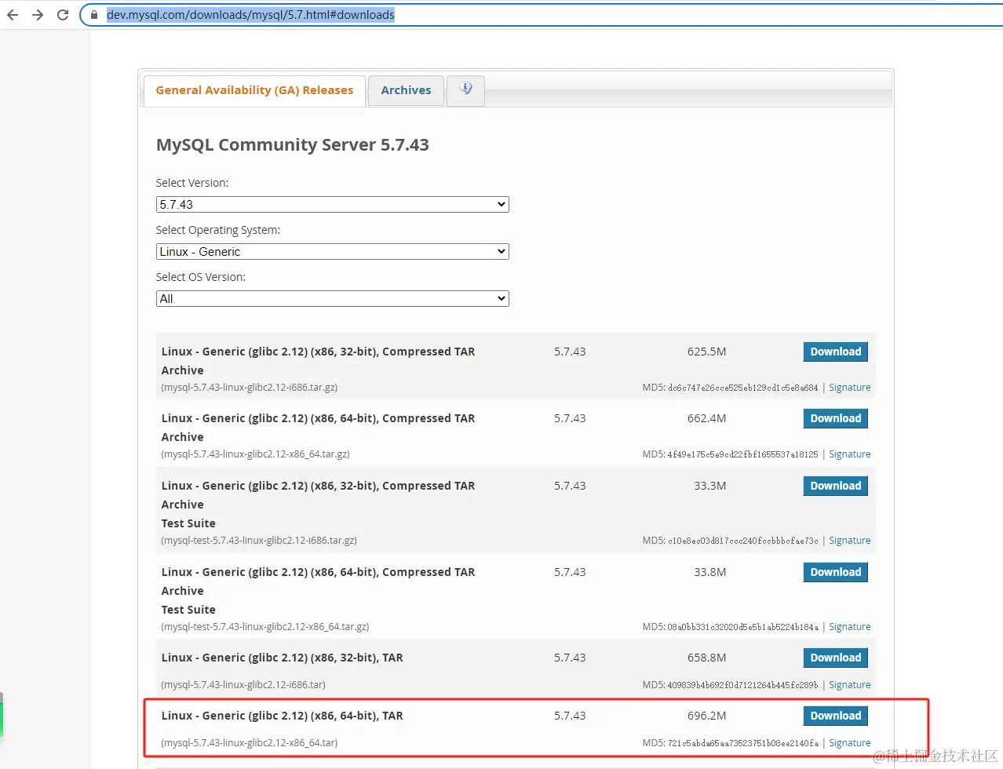Download the 32-bit Test Suite 33.3M
Image resolution: width=1003 pixels, height=769 pixels.
[x=835, y=486]
